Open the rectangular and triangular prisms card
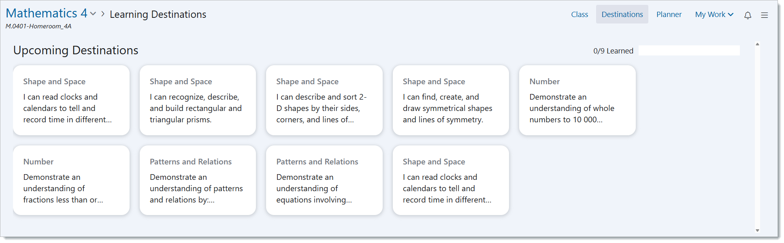 click(x=198, y=100)
